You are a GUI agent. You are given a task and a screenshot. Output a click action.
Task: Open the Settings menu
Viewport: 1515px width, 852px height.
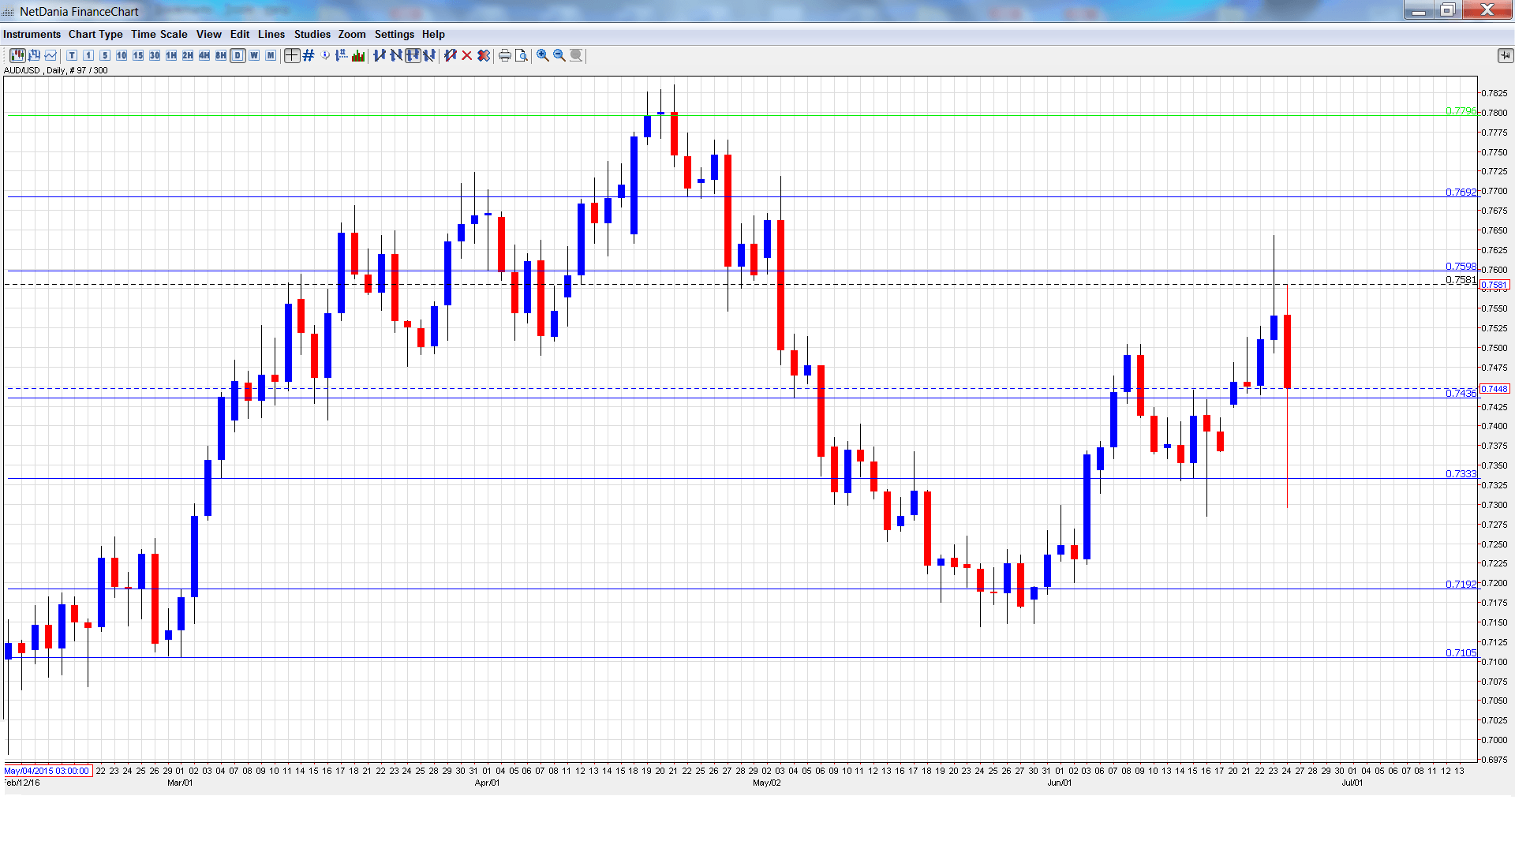tap(394, 34)
